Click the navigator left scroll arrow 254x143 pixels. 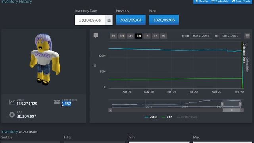click(110, 110)
